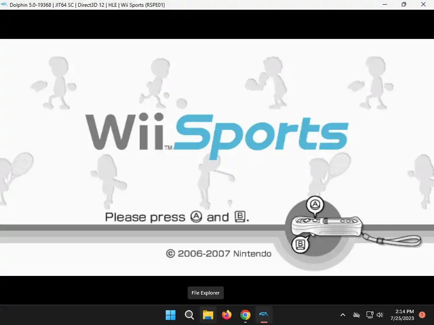Screen dimensions: 434x325
Task: Launch Firefox from the taskbar
Action: click(227, 315)
